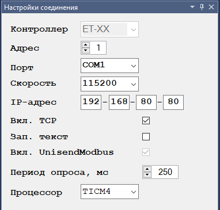Increase Период опроса with up arrow

click(147, 169)
